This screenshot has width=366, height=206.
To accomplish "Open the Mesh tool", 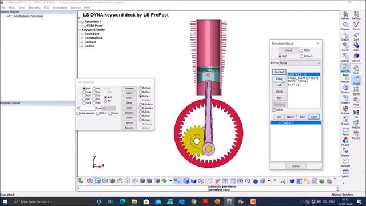I will (356, 70).
